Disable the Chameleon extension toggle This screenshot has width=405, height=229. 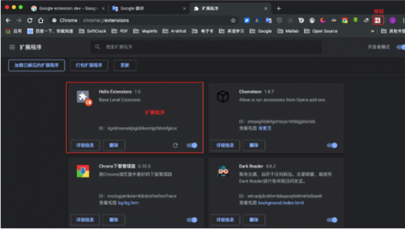click(x=332, y=145)
